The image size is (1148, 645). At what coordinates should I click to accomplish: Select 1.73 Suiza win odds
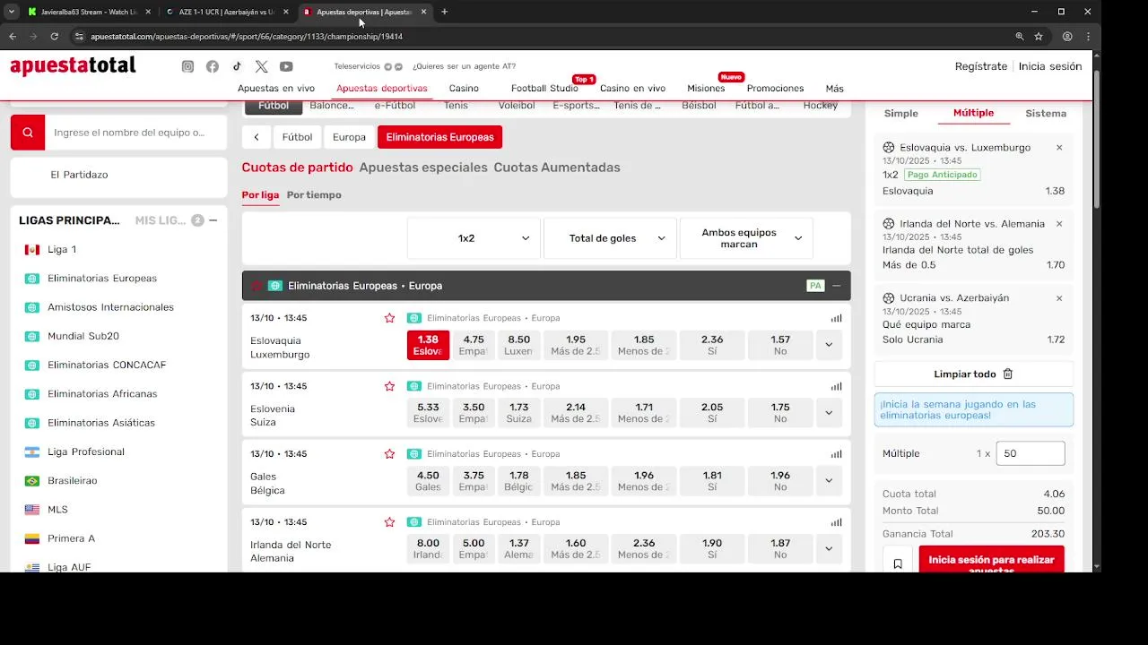(518, 413)
